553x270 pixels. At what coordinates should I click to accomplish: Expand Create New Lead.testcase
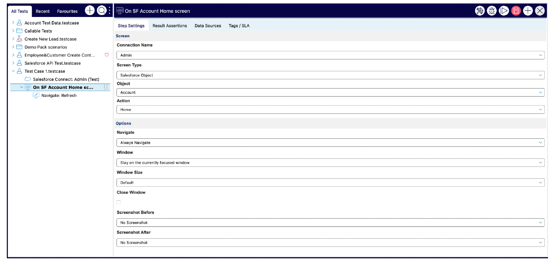coord(14,39)
